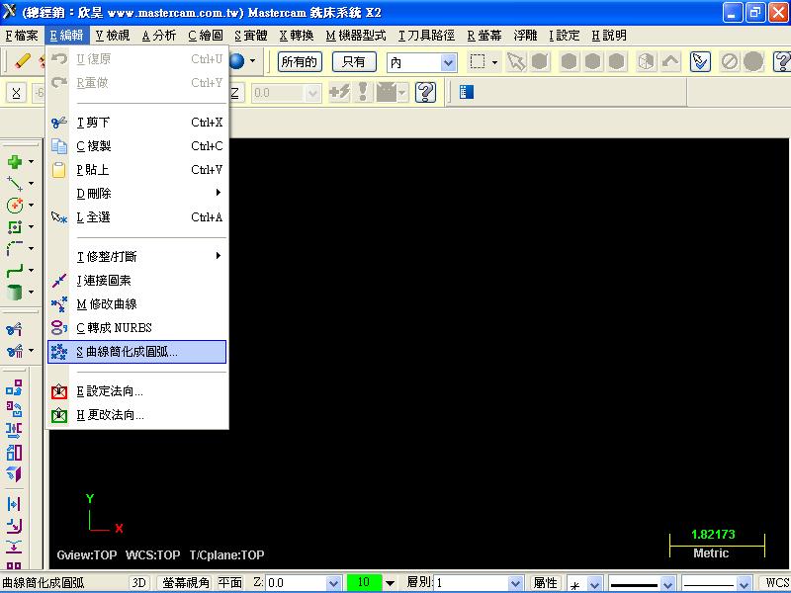The width and height of the screenshot is (791, 593).
Task: Click the trim scissors icon in left toolbar
Action: (14, 329)
